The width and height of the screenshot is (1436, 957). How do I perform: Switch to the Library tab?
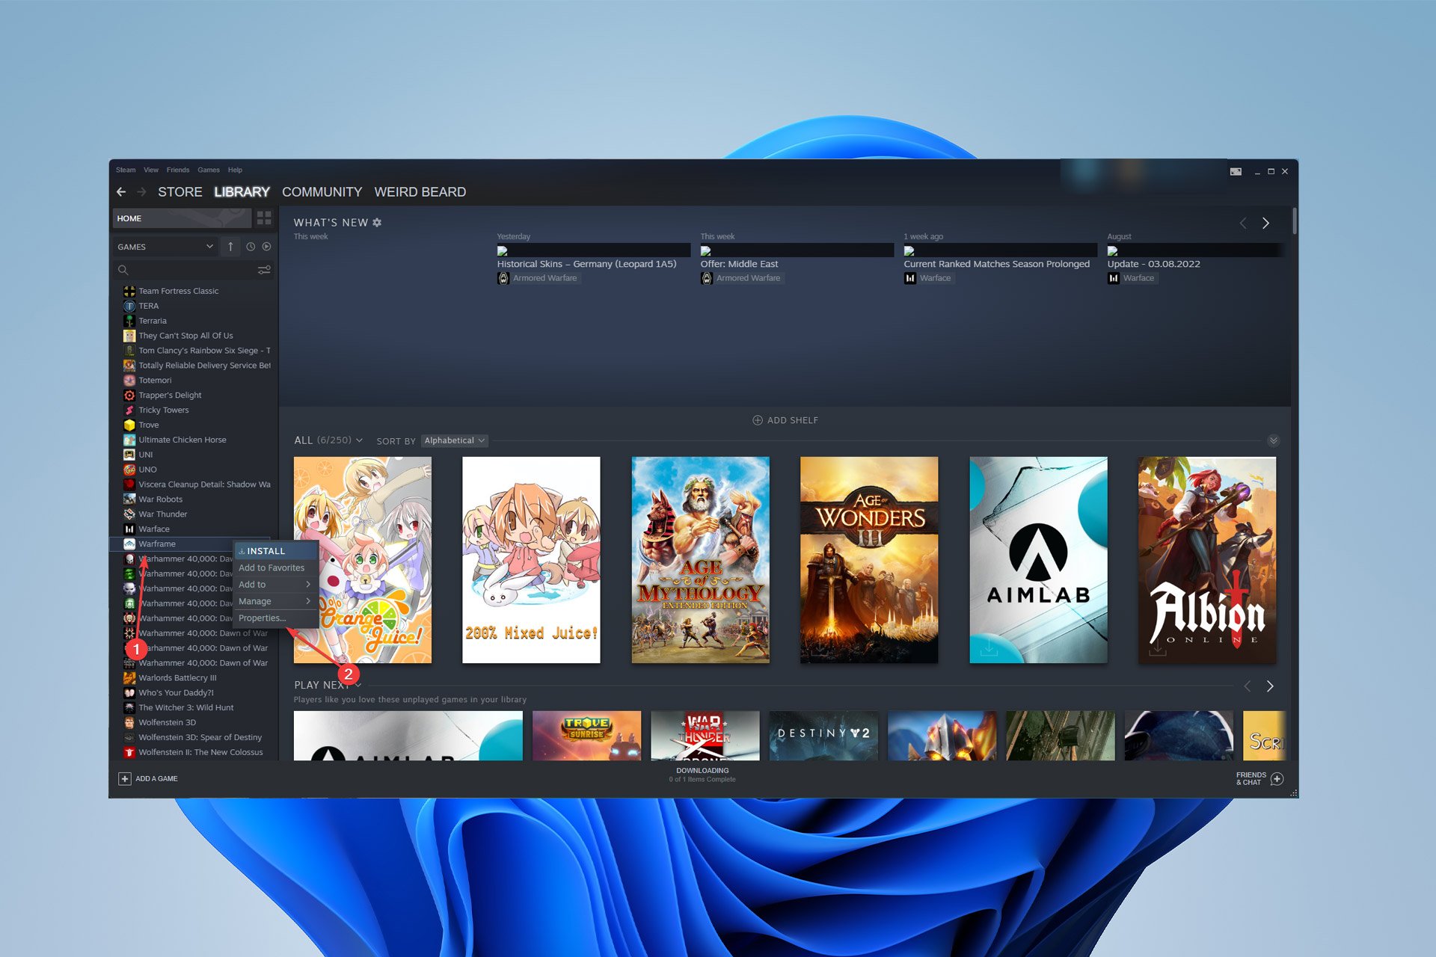pos(242,192)
